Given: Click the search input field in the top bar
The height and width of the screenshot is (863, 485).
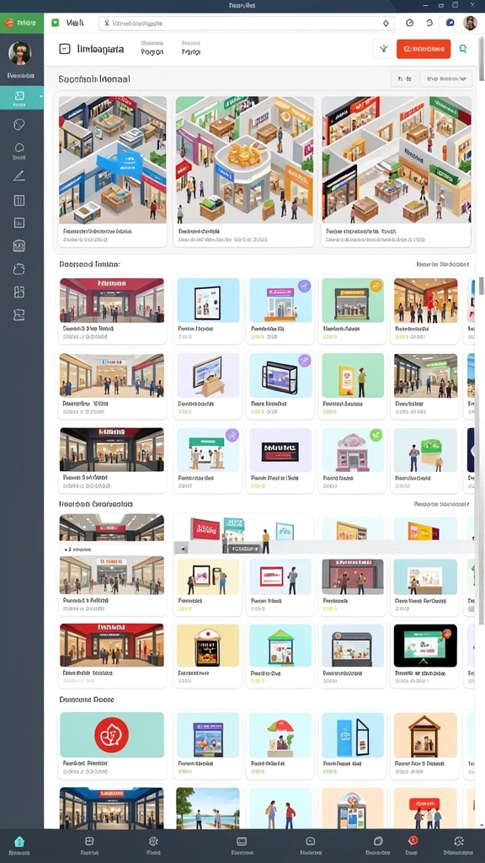Looking at the screenshot, I should coord(247,23).
